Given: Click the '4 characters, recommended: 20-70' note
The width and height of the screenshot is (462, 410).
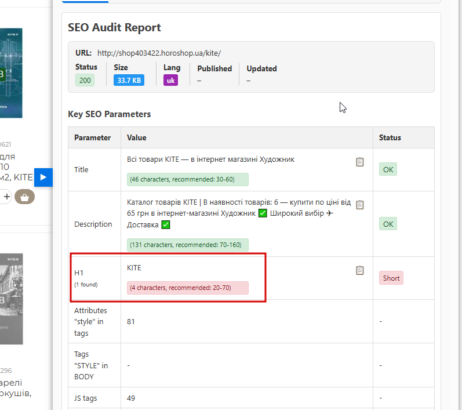Looking at the screenshot, I should [188, 288].
